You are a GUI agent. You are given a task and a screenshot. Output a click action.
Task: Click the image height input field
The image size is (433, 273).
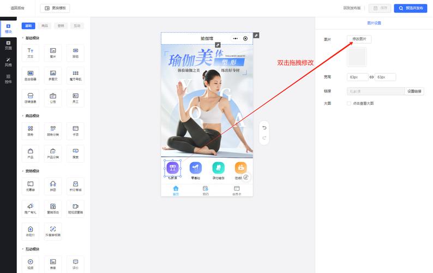coord(385,77)
